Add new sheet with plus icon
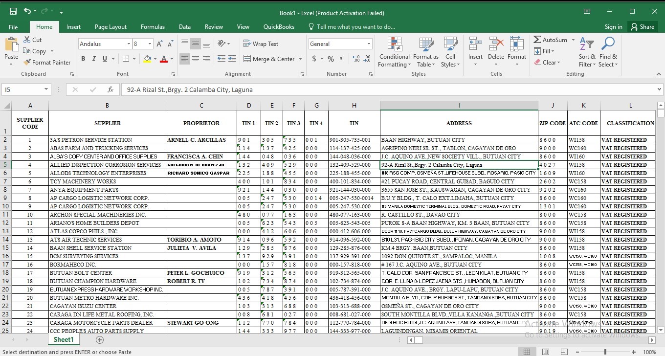Viewport: 665px width, 356px height. point(100,339)
